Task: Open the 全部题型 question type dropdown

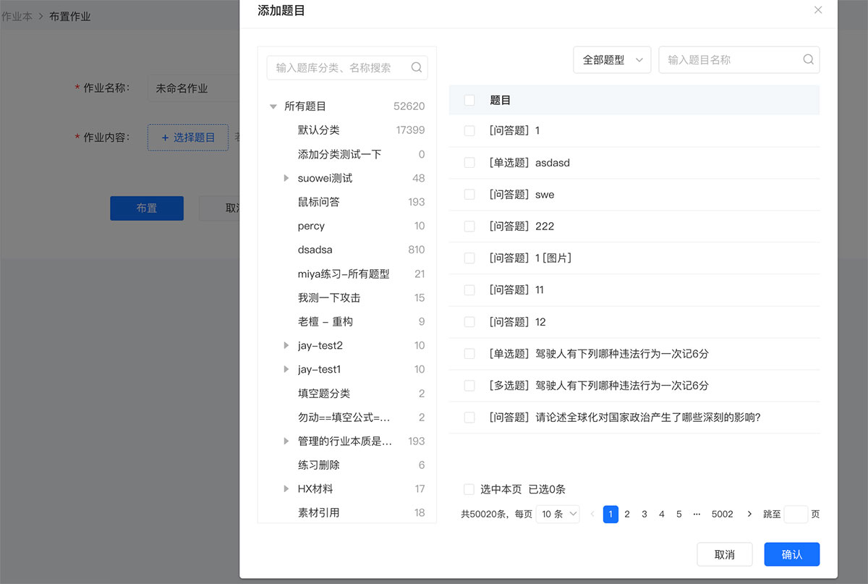Action: pos(612,60)
